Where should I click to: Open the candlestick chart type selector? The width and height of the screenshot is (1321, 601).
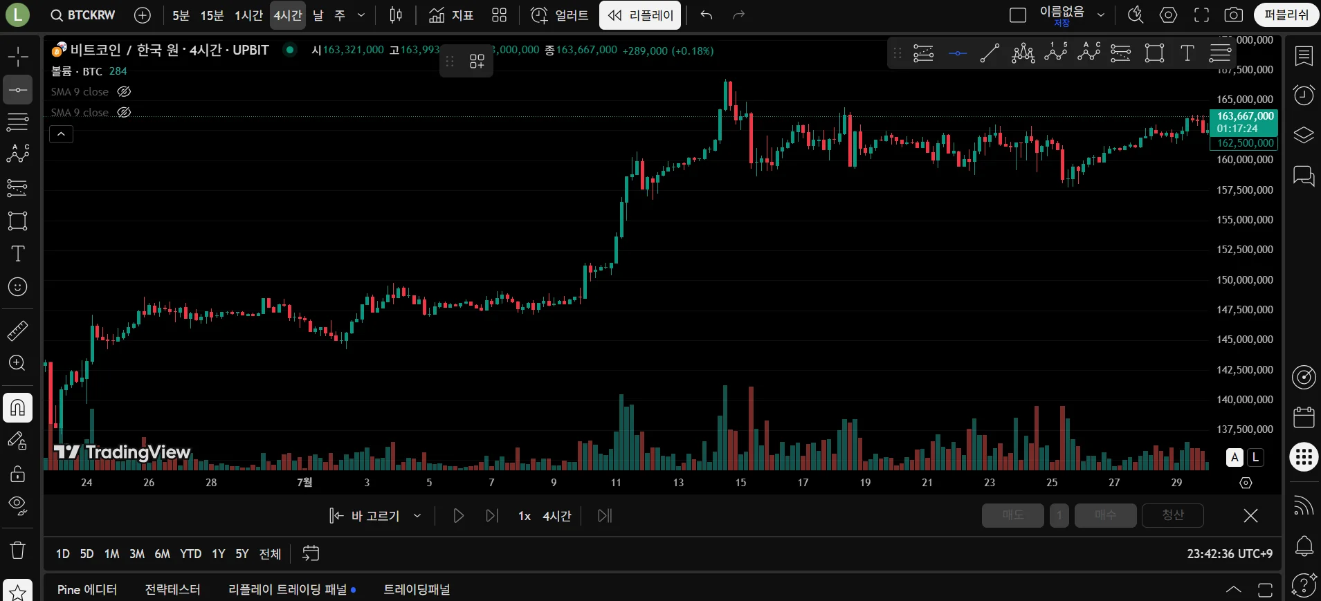pos(396,15)
